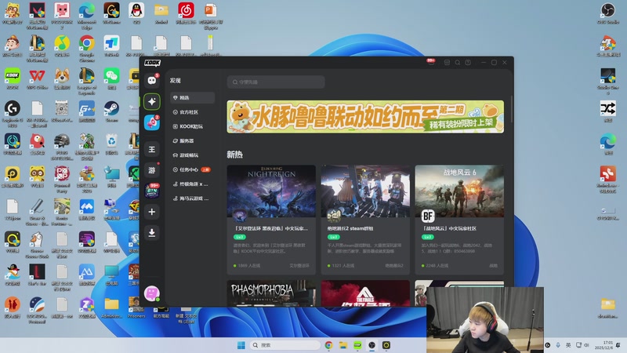627x353 pixels.
Task: Click the inbox icon in KOOK title bar
Action: click(x=447, y=63)
